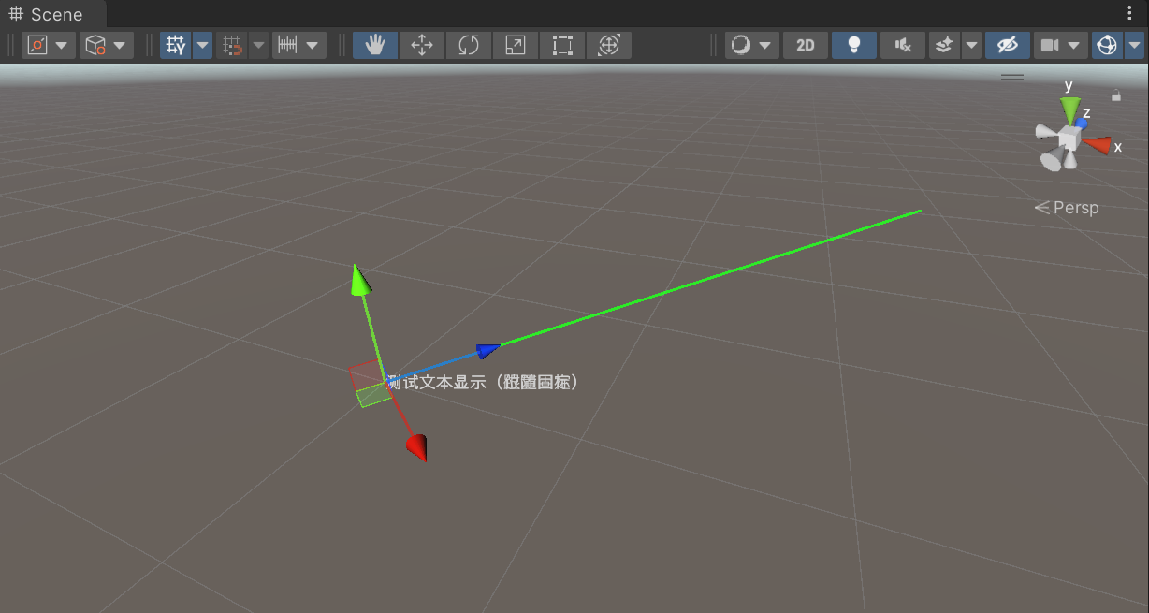The width and height of the screenshot is (1149, 613).
Task: Toggle 2D view mode
Action: point(806,45)
